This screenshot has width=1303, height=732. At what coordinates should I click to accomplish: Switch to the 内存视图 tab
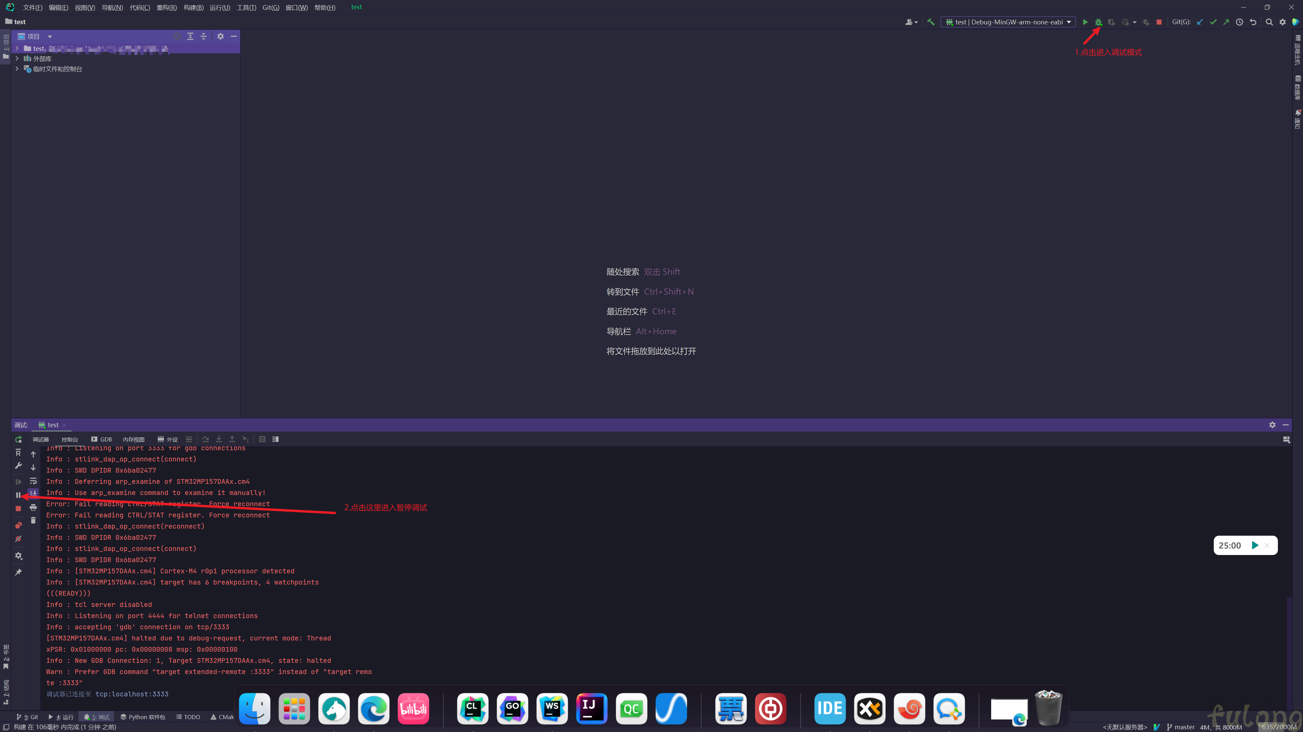pos(134,440)
